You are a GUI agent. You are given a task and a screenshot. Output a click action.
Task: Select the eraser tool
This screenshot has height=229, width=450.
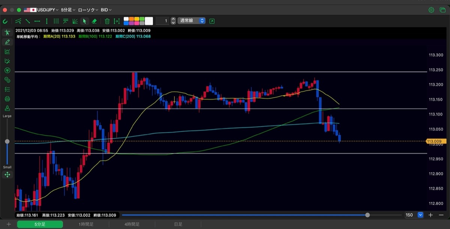coord(94,21)
